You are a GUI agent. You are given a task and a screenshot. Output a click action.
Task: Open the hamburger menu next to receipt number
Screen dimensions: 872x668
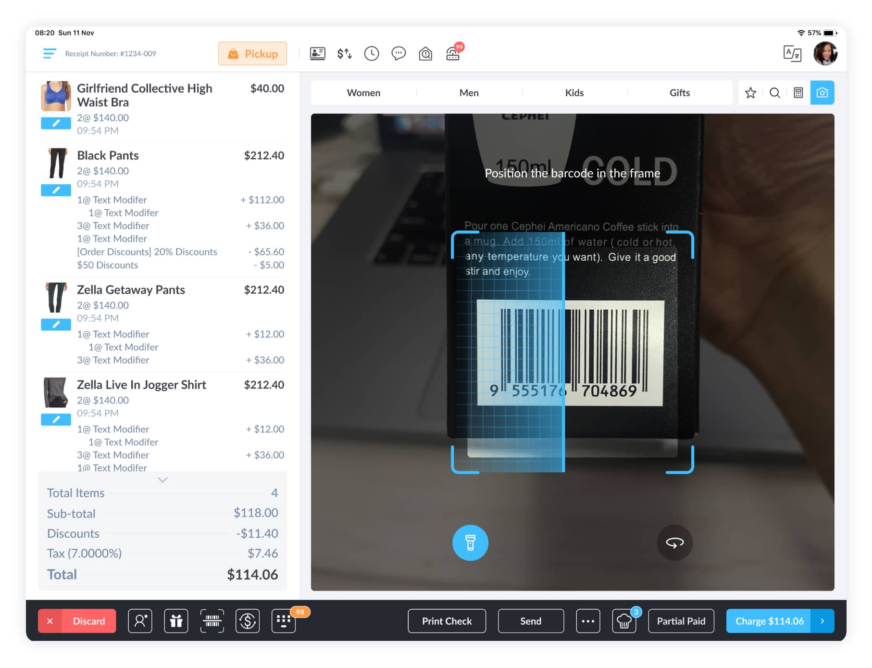(50, 53)
